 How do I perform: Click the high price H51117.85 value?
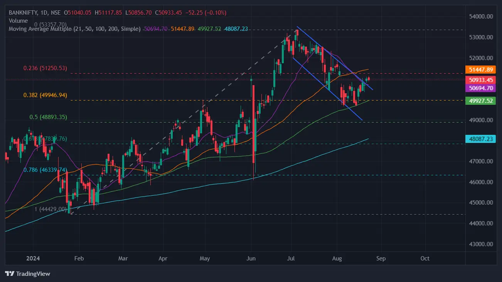tap(108, 13)
